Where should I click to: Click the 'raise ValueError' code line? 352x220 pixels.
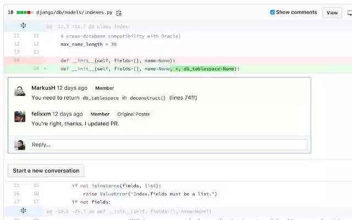150,194
